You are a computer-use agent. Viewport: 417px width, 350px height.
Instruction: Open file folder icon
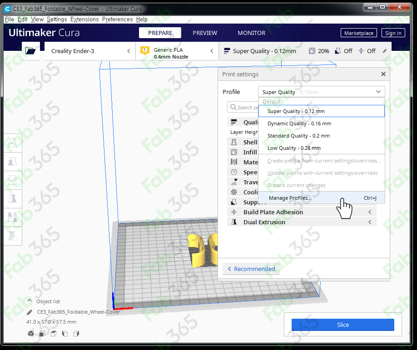(x=30, y=51)
